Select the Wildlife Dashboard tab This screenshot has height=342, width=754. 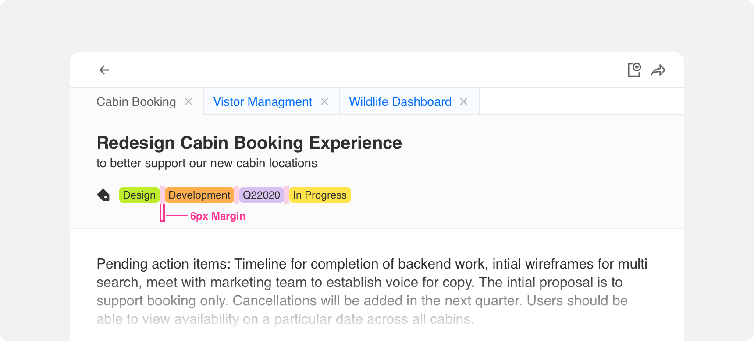pyautogui.click(x=400, y=101)
